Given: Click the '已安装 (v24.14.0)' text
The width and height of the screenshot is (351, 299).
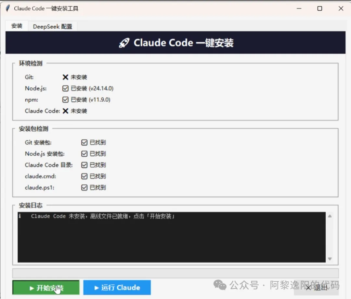Looking at the screenshot, I should pyautogui.click(x=92, y=88).
